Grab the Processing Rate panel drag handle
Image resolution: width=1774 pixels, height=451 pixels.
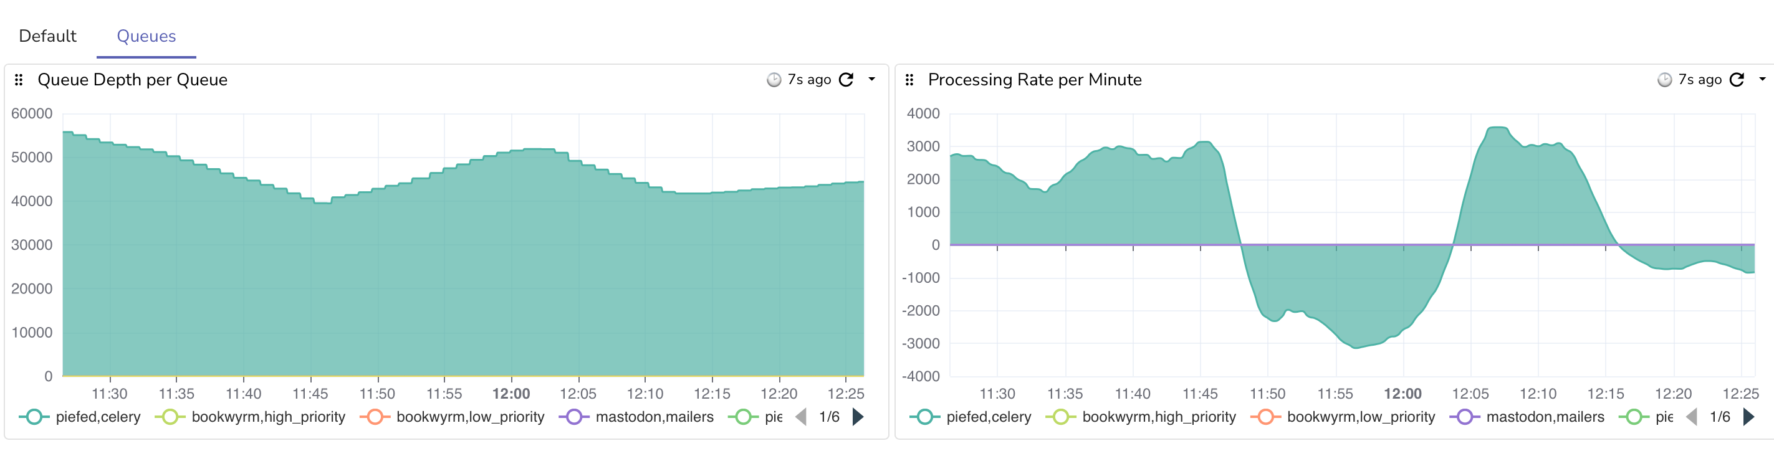909,80
